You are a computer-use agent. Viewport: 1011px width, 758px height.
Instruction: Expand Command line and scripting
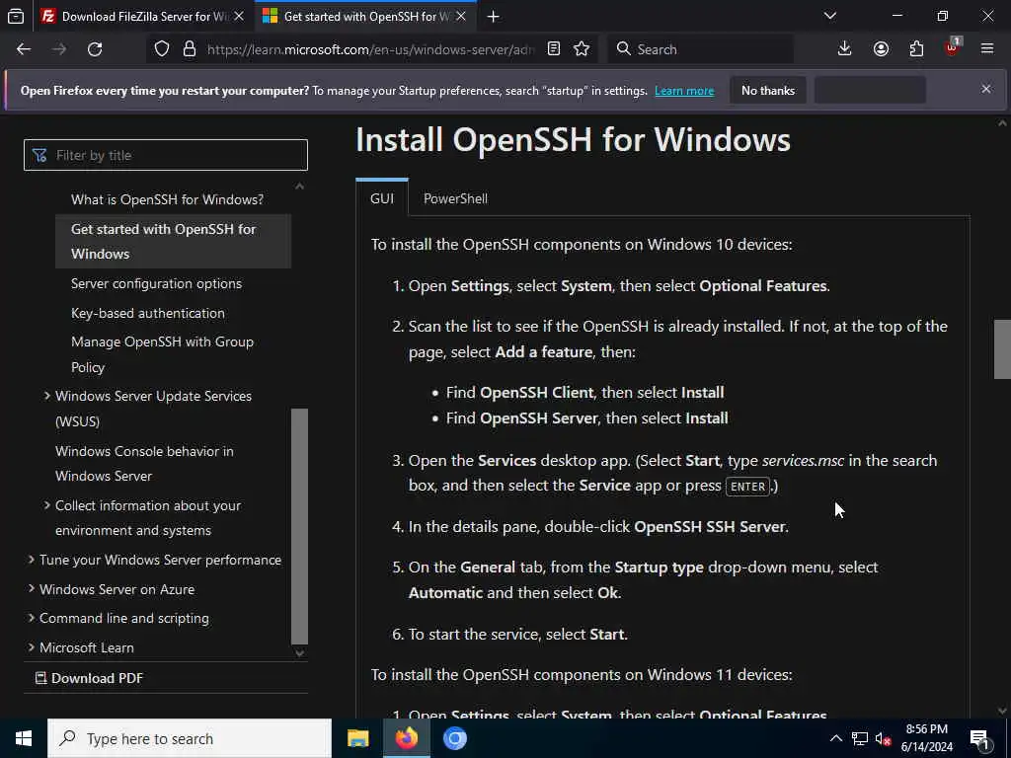click(x=31, y=618)
